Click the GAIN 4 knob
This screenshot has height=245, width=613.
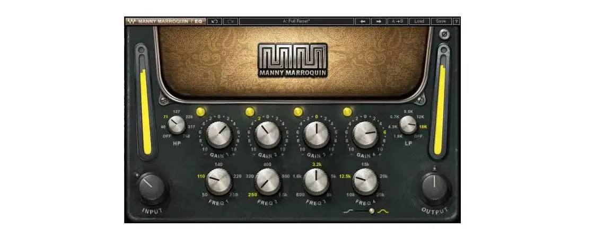tap(365, 135)
